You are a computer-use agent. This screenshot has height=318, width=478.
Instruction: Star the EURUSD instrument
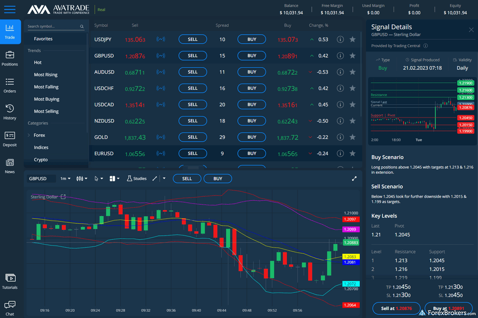pyautogui.click(x=353, y=153)
